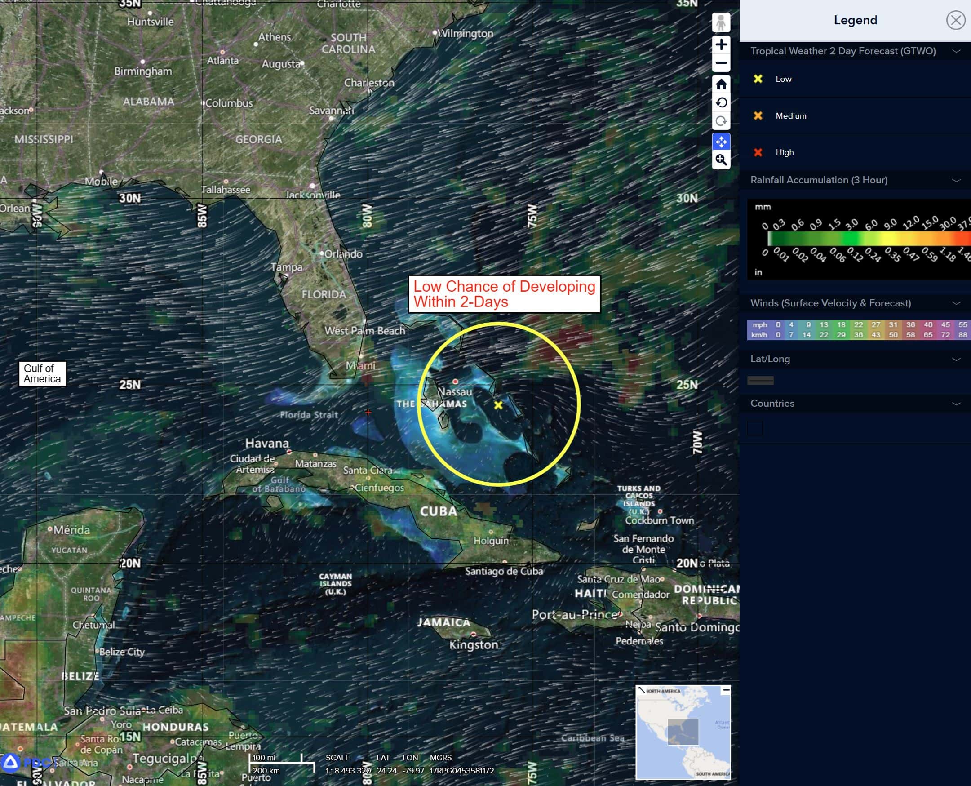Image resolution: width=971 pixels, height=786 pixels.
Task: Go to the next map extent
Action: 721,121
